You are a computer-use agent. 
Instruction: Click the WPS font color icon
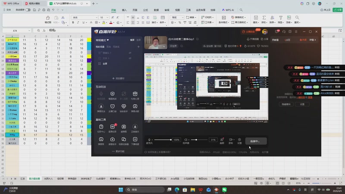[111, 22]
